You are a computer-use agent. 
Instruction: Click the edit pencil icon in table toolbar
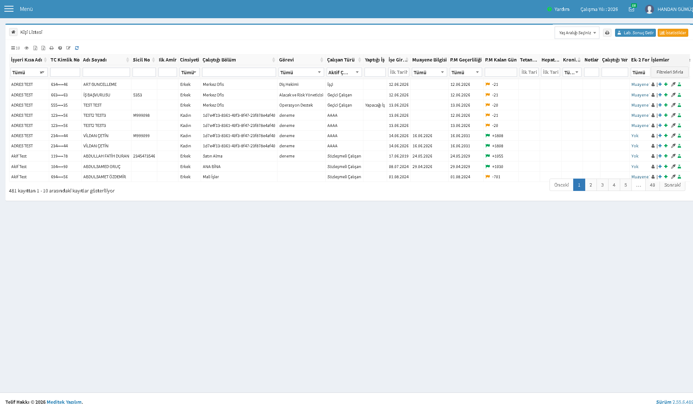click(68, 48)
